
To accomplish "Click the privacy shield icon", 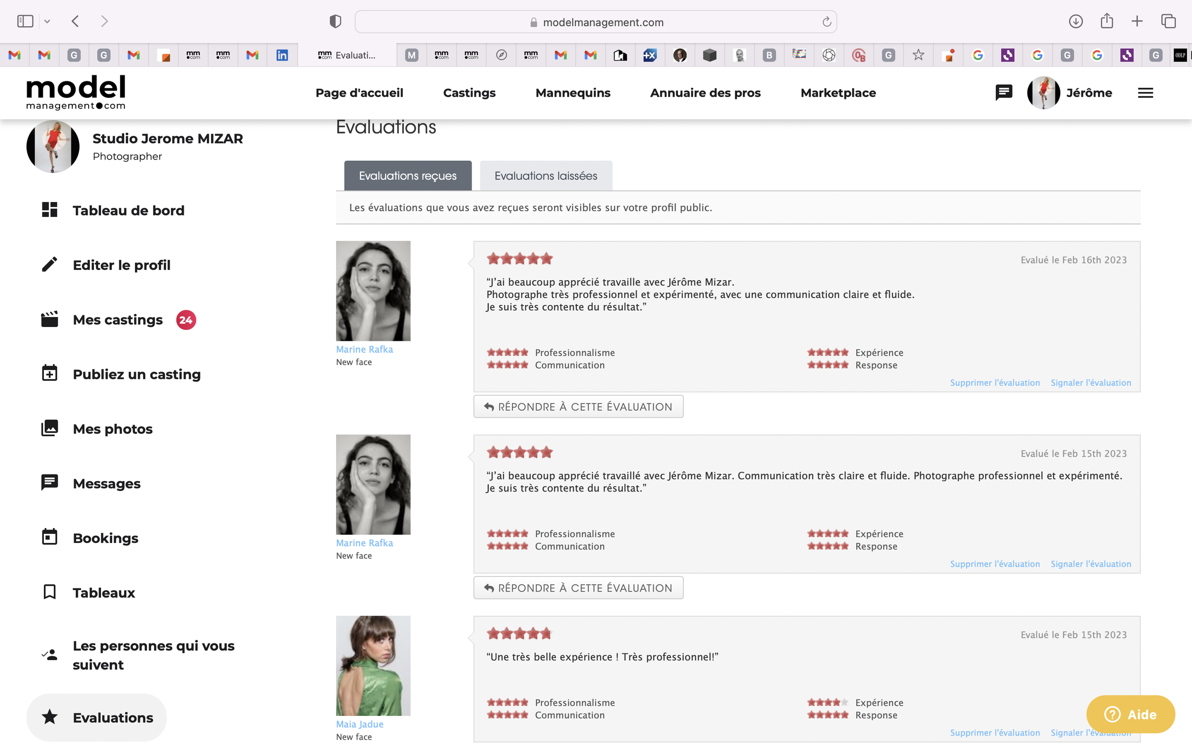I will coord(335,21).
